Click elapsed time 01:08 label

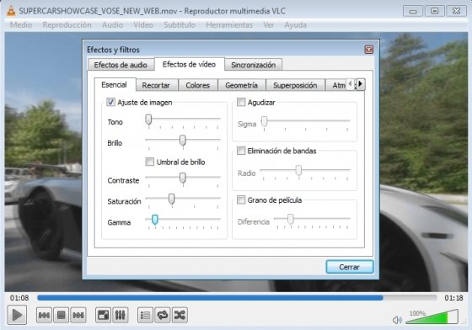pyautogui.click(x=19, y=298)
